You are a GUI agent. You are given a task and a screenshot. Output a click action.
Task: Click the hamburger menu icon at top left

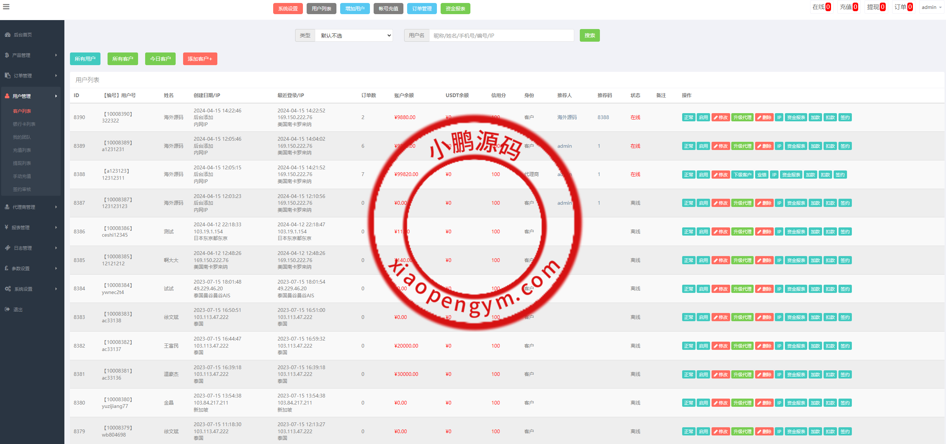pyautogui.click(x=6, y=7)
